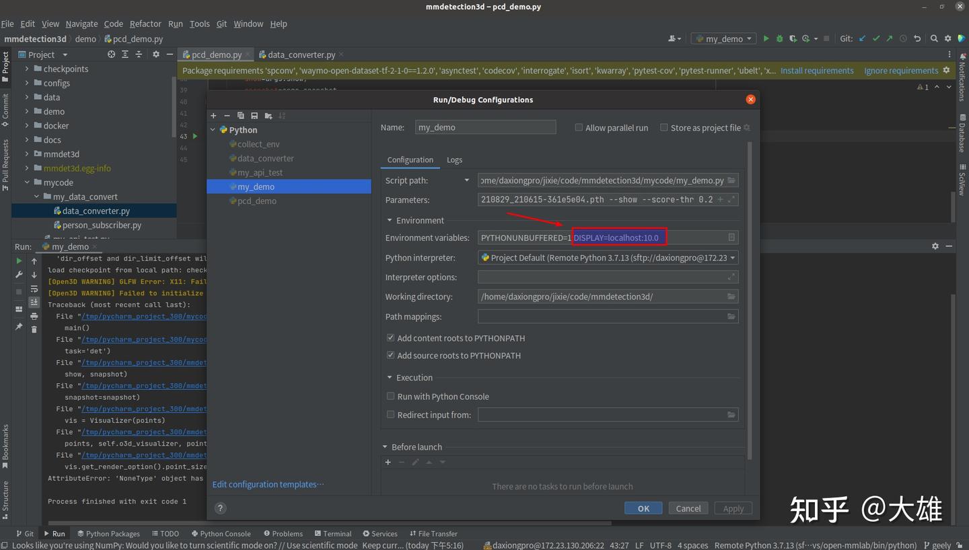Add new configuration with plus icon
The image size is (969, 550).
(x=214, y=116)
